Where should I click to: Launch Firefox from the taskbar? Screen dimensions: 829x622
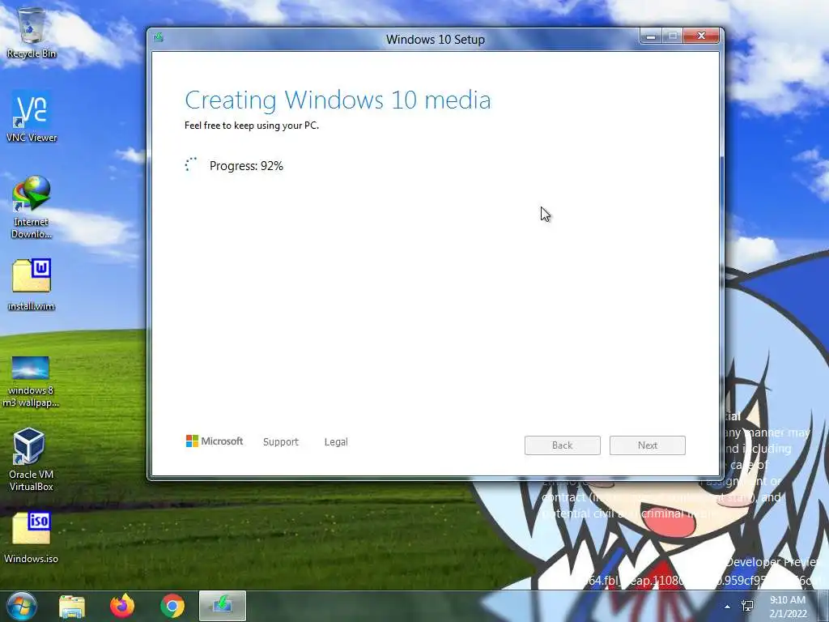(122, 606)
